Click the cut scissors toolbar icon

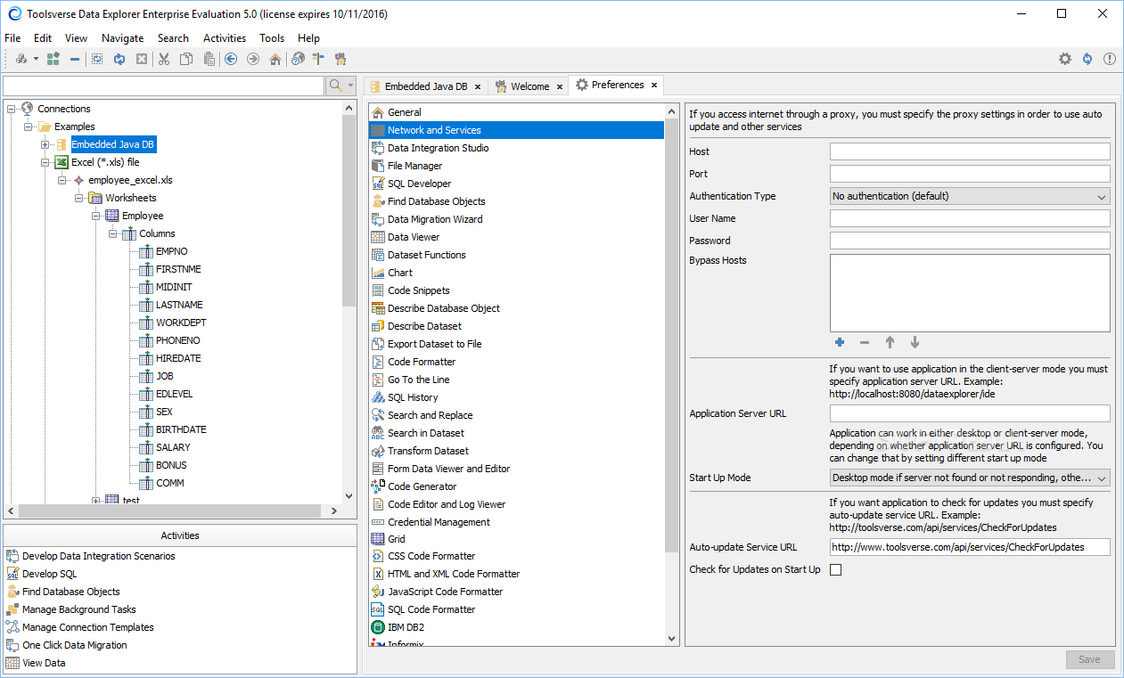pos(164,59)
